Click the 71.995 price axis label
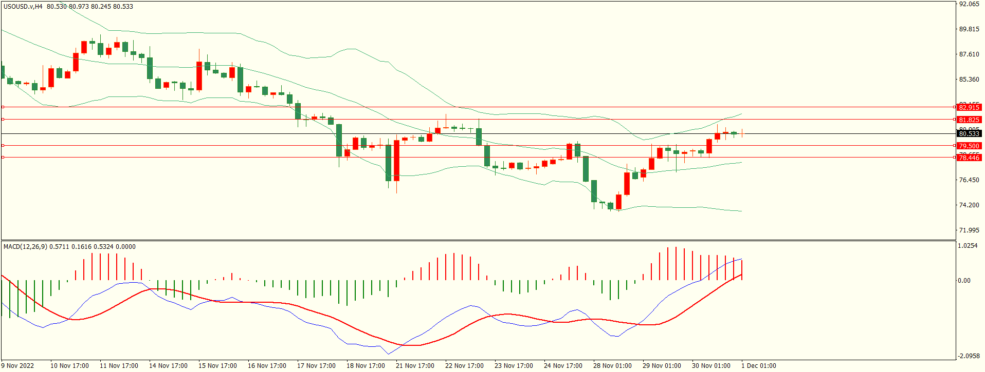The image size is (985, 372). 969,230
